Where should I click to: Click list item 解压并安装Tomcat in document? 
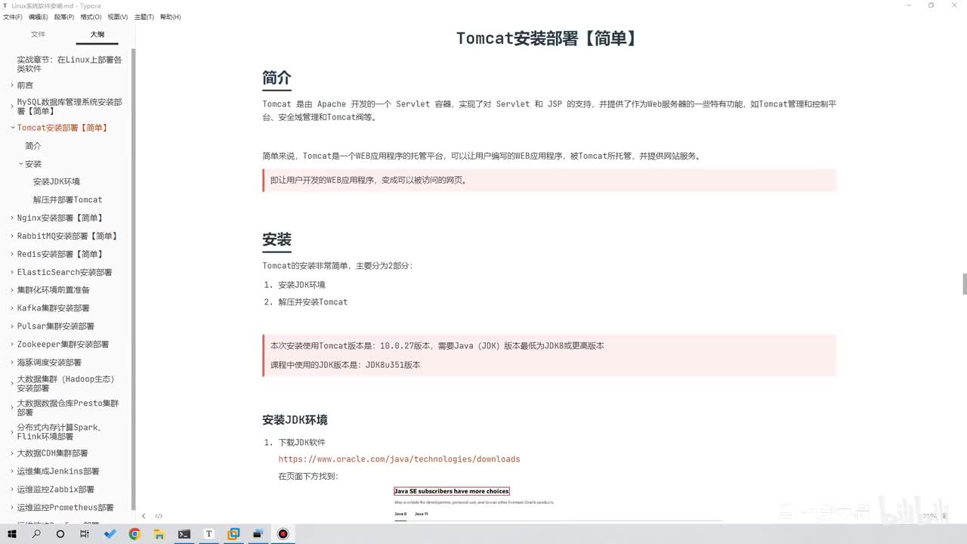[313, 302]
